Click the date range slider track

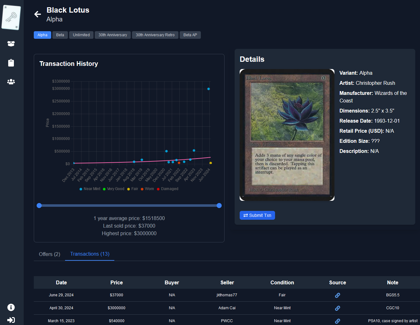tap(129, 206)
